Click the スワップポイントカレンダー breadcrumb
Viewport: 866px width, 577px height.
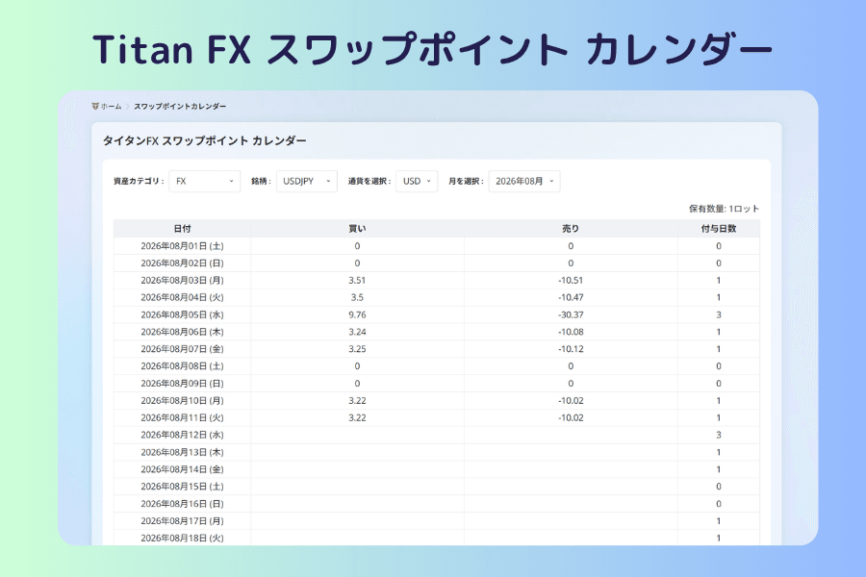click(180, 106)
